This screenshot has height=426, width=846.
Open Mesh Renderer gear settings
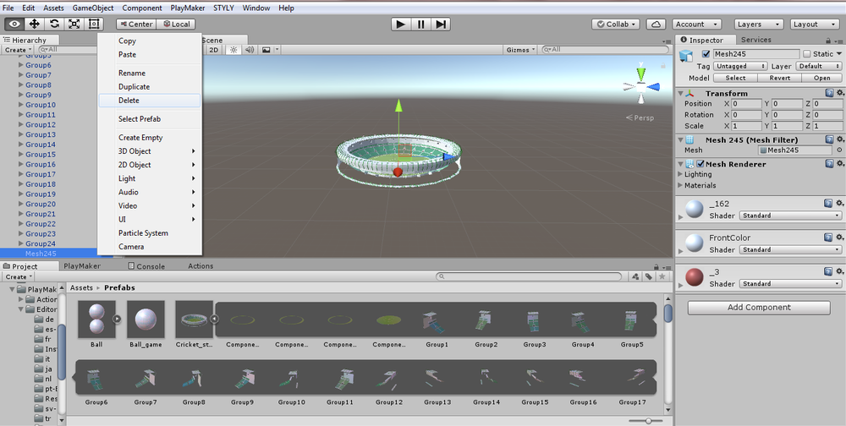pos(839,164)
